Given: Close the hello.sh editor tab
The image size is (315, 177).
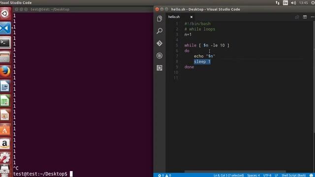Looking at the screenshot, I should coord(191,17).
